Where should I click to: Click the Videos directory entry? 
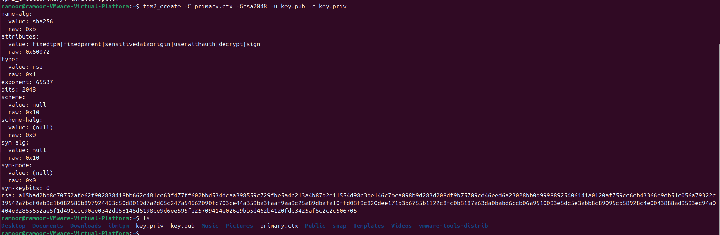401,226
